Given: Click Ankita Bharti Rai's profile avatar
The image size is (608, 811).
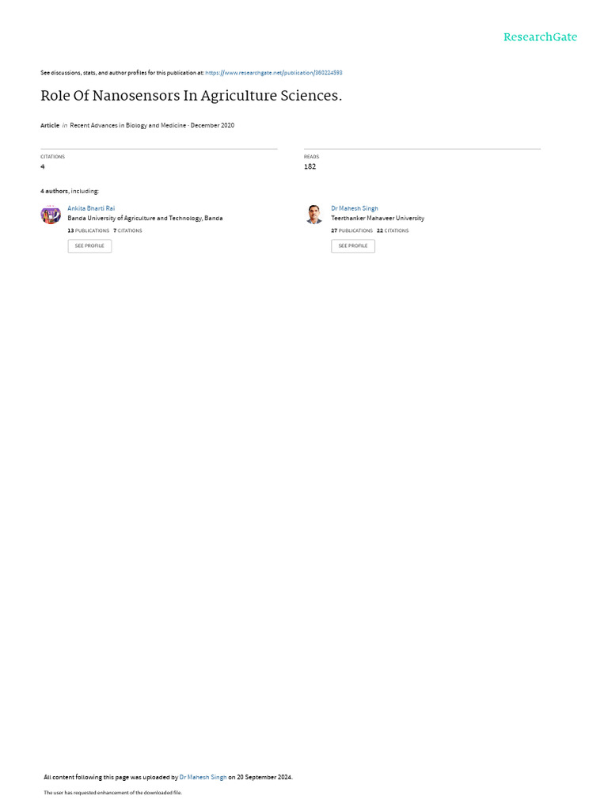Looking at the screenshot, I should click(x=51, y=214).
